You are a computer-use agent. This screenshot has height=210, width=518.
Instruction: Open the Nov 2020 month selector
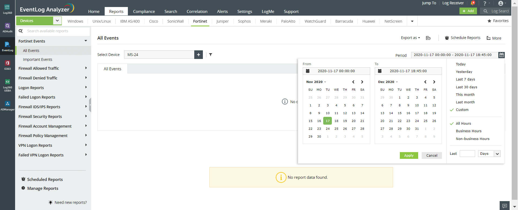coord(316,82)
